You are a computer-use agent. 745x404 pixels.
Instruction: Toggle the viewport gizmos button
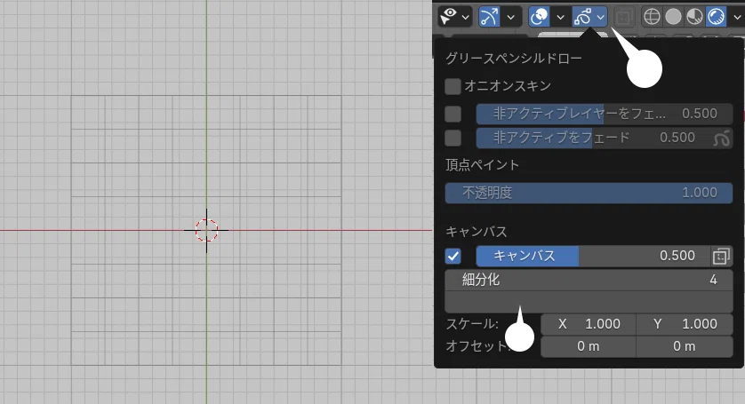point(489,17)
